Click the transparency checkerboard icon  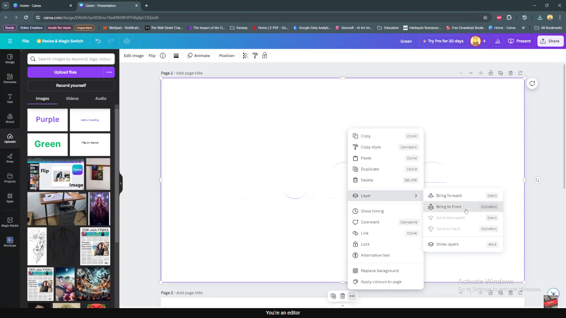[x=246, y=56]
